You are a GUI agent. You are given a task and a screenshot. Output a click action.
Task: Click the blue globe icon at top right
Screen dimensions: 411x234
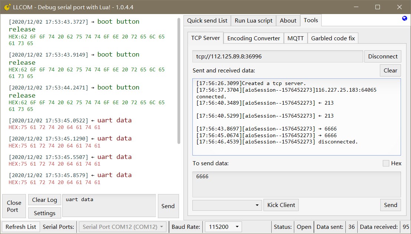point(404,18)
